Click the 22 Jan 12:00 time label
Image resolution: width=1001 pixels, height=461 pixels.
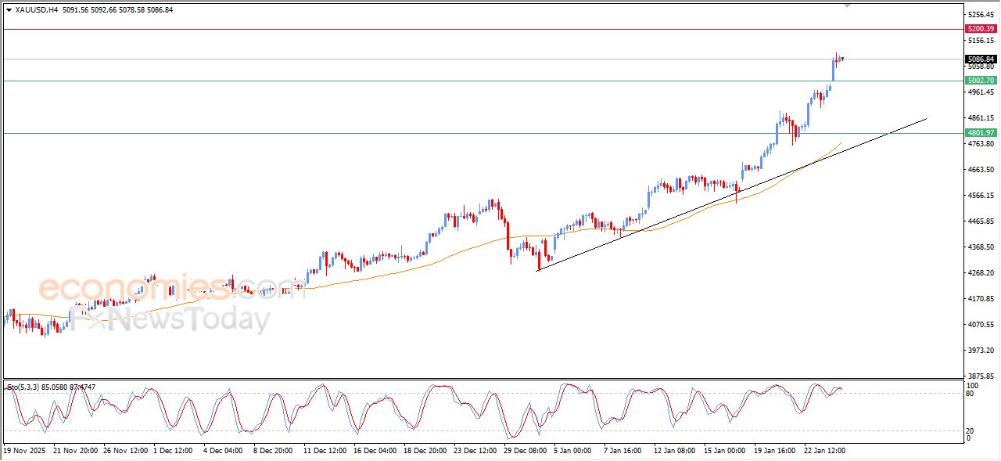click(824, 451)
